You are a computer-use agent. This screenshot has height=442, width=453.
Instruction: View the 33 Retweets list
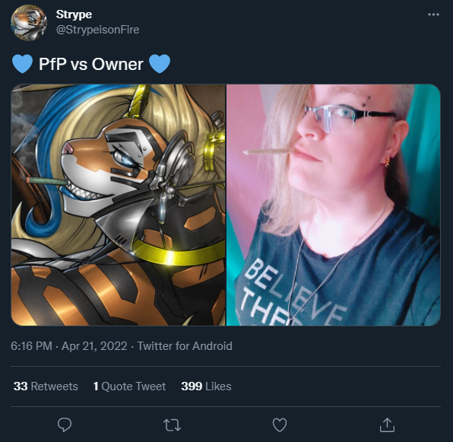point(46,386)
